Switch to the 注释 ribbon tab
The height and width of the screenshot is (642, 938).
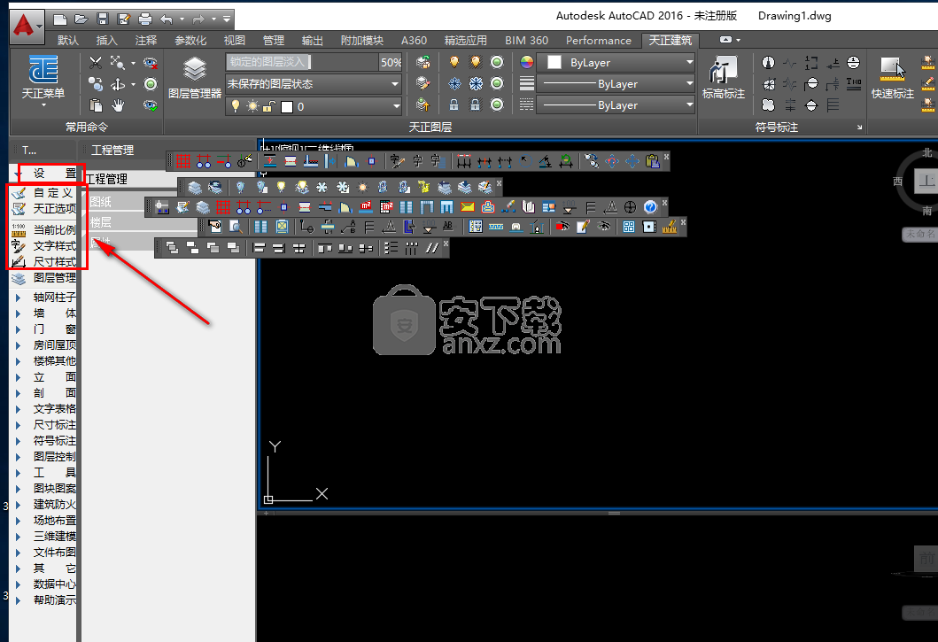[146, 41]
